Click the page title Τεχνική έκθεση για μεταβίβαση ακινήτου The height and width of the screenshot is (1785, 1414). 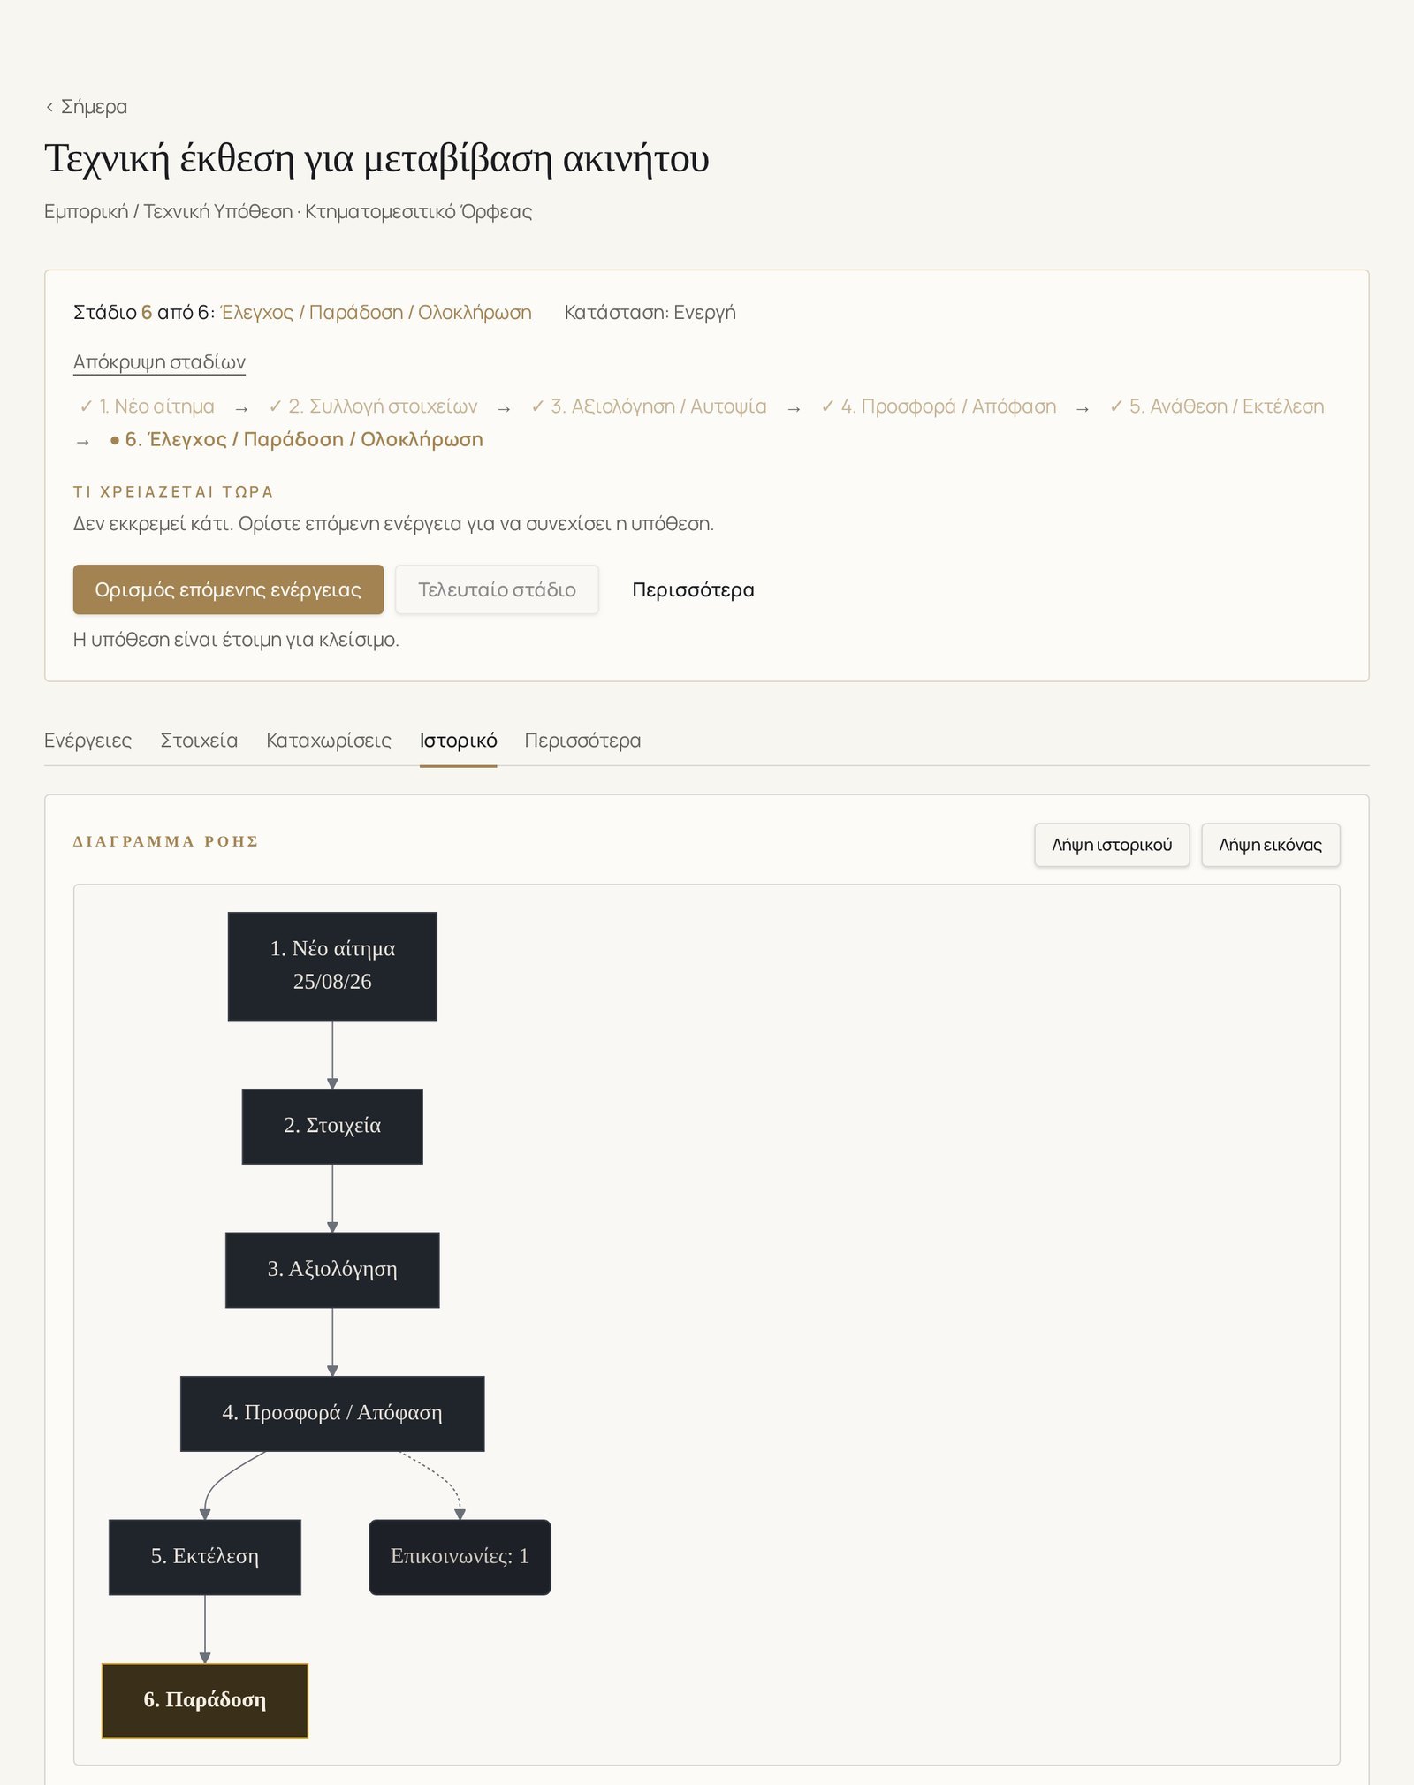376,159
